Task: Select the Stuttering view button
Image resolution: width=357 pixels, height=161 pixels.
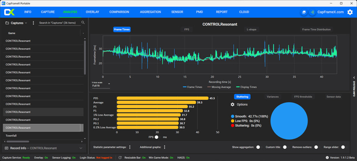Action: 242,97
